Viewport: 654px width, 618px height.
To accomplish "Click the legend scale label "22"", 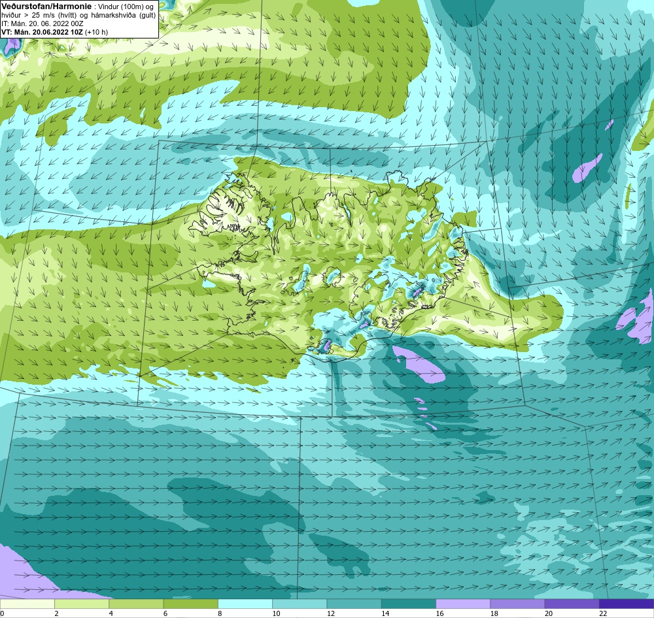I will click(603, 613).
